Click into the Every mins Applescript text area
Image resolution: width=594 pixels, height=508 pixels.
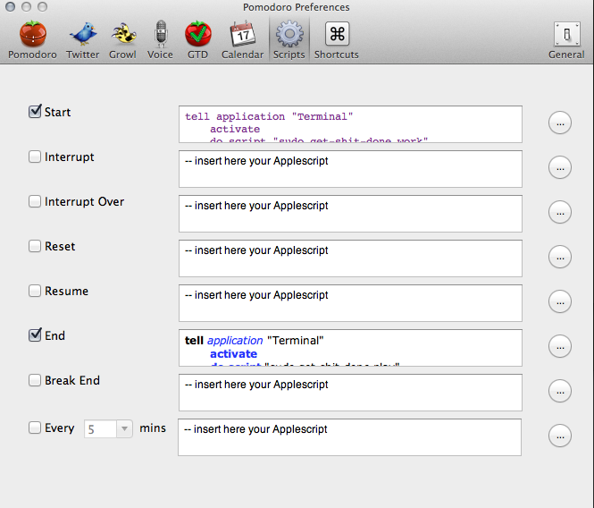coord(349,437)
